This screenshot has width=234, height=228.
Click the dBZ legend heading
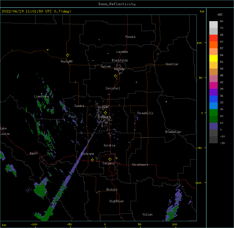pyautogui.click(x=220, y=14)
